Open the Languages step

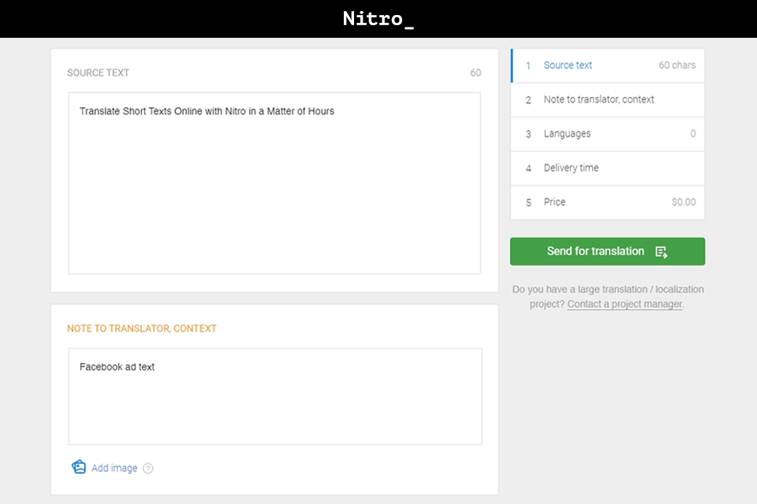(x=569, y=134)
